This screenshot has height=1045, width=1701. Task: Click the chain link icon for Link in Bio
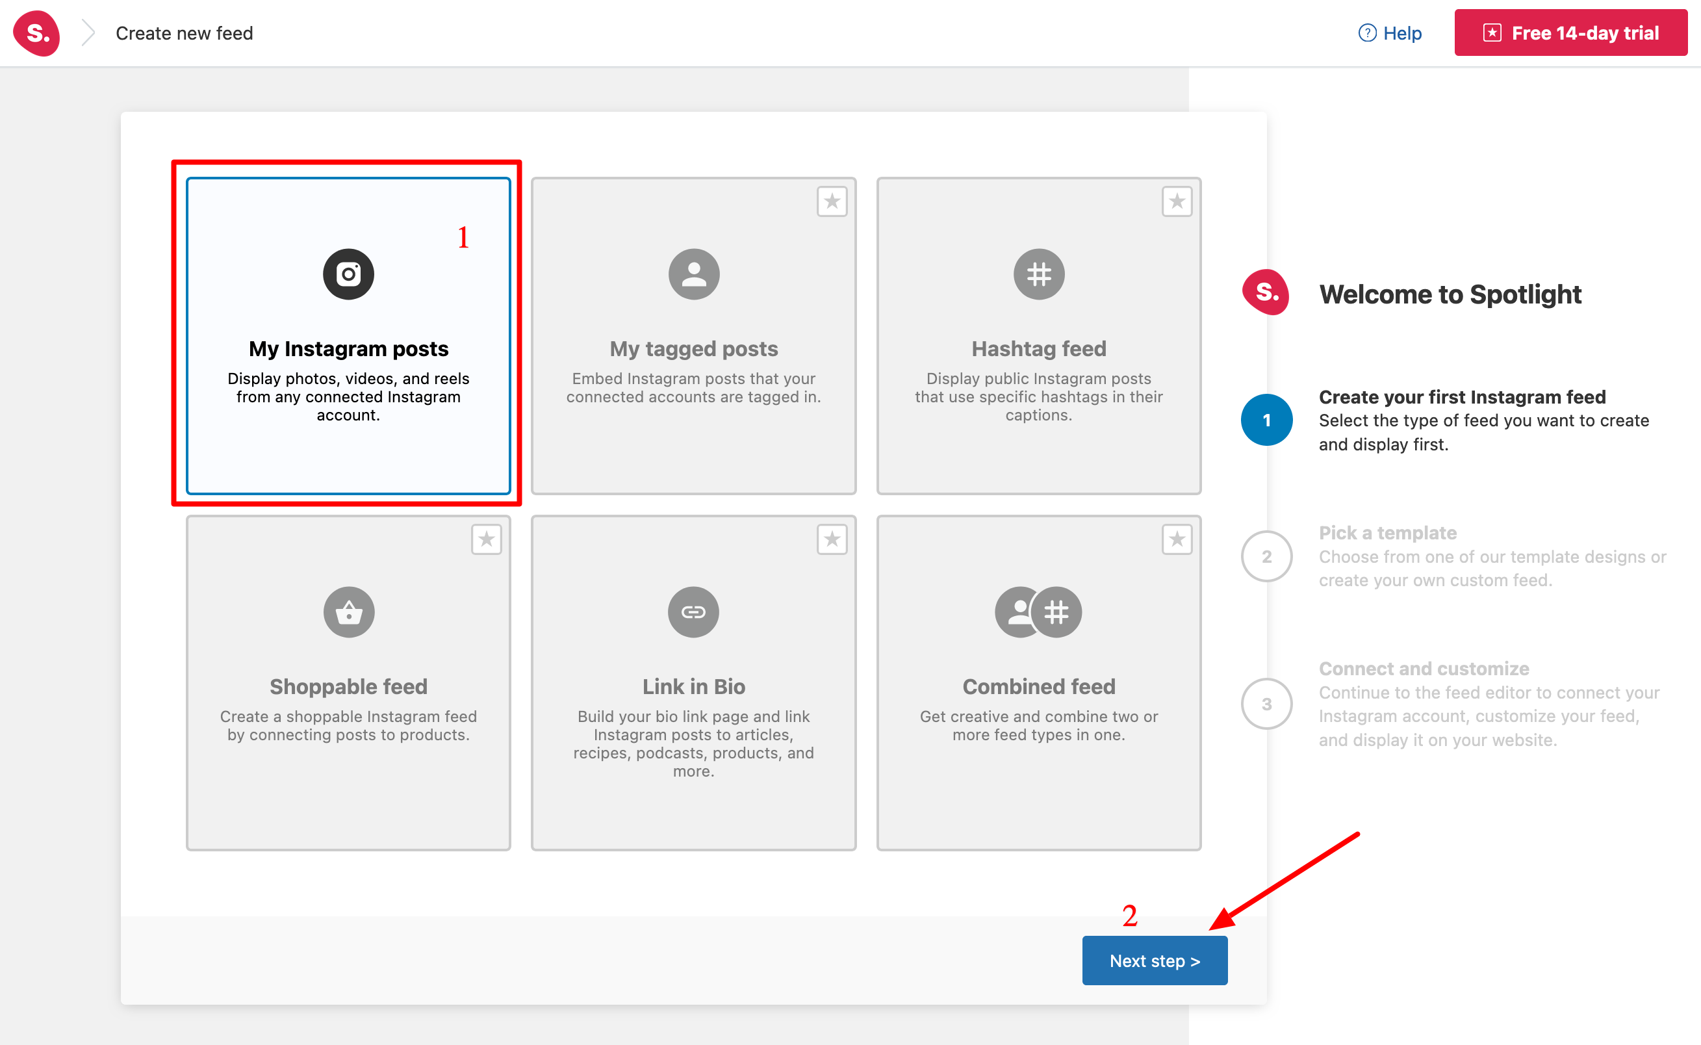tap(693, 612)
